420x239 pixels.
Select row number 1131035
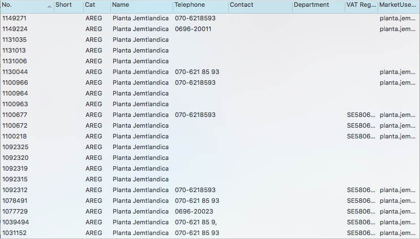[210, 40]
